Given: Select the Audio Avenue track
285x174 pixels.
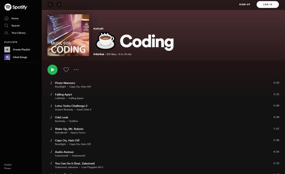Looking at the screenshot, I should click(64, 152).
